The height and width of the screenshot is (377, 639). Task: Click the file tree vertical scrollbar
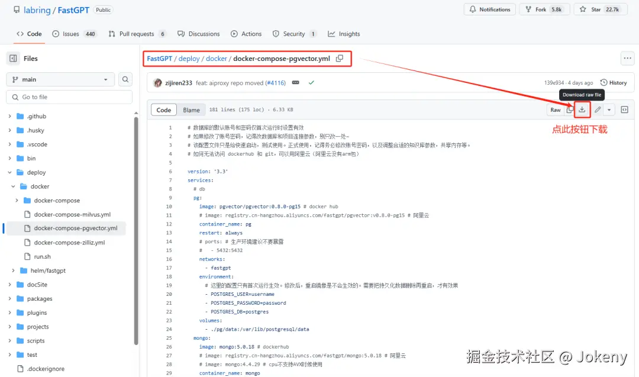pyautogui.click(x=136, y=230)
